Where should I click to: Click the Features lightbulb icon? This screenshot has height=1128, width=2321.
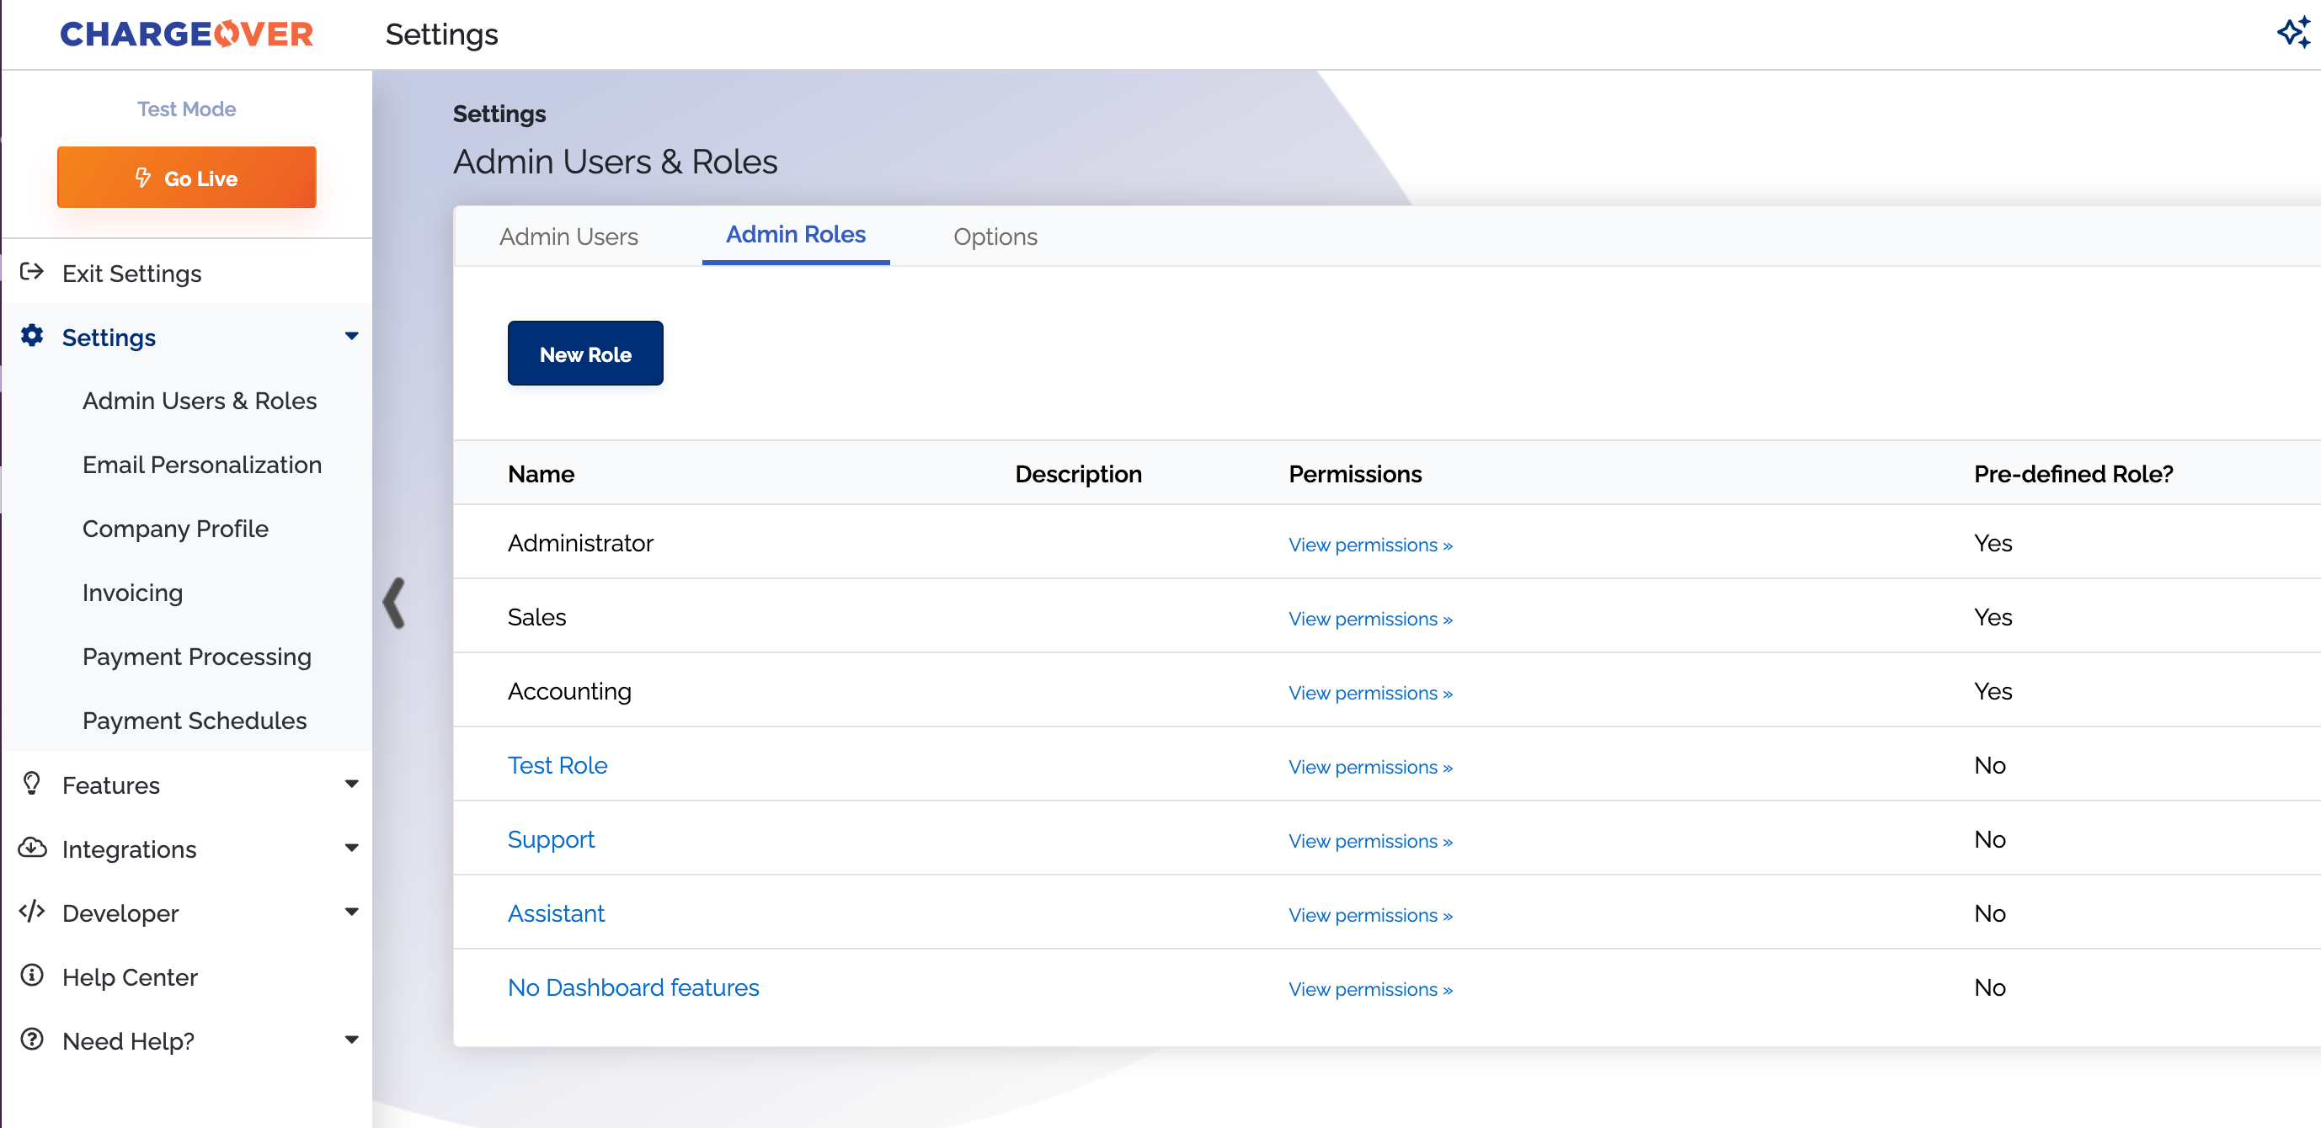[31, 784]
